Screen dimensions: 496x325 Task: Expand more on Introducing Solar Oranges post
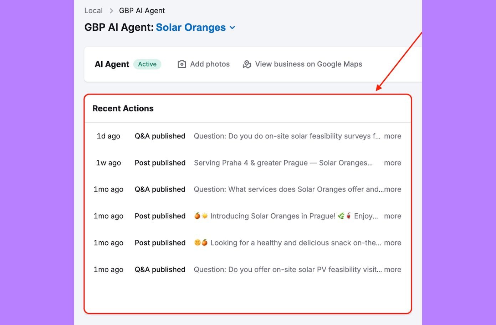[x=393, y=216]
